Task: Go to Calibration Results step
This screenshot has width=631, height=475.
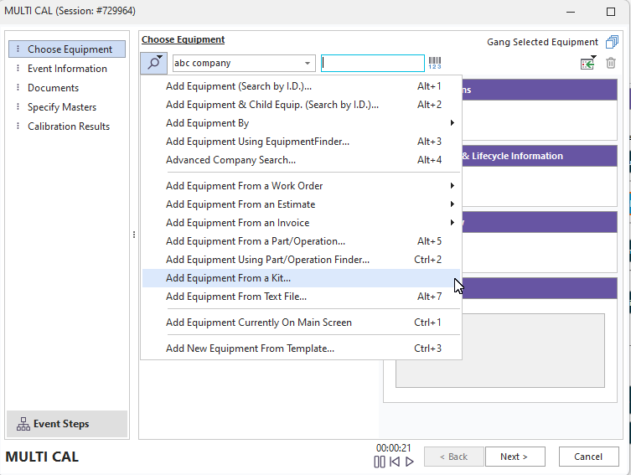Action: click(x=68, y=126)
